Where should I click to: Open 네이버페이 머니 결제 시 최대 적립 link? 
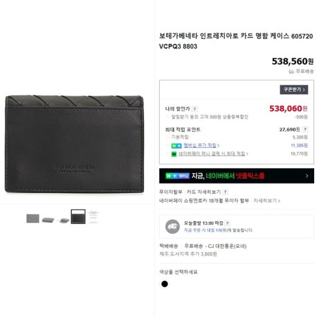click(213, 154)
